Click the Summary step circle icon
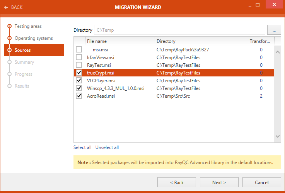 tap(9, 62)
